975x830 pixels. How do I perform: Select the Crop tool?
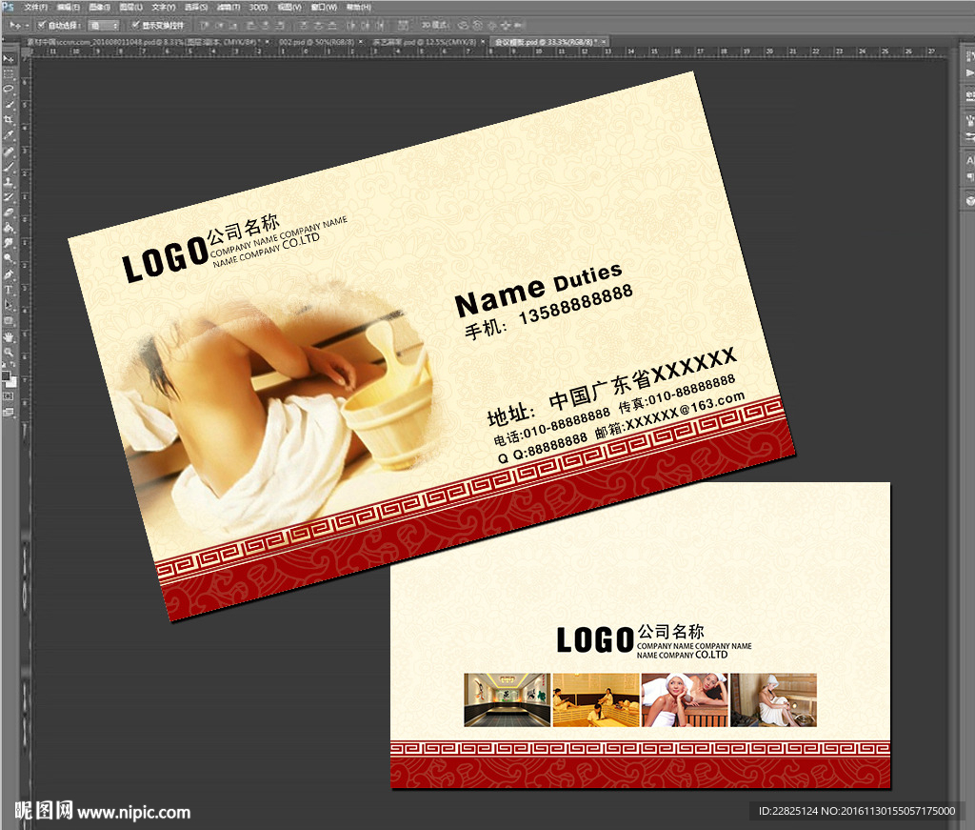click(9, 119)
